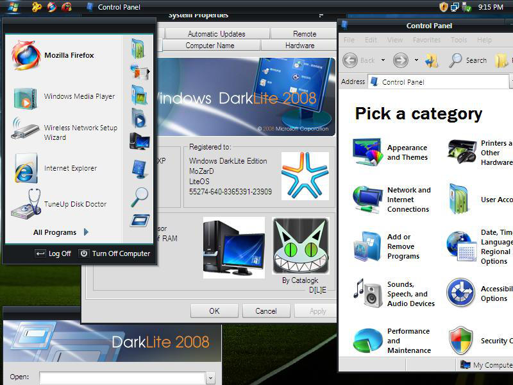The image size is (513, 385).
Task: Open the Run dialog Open combo dropdown
Action: (210, 378)
